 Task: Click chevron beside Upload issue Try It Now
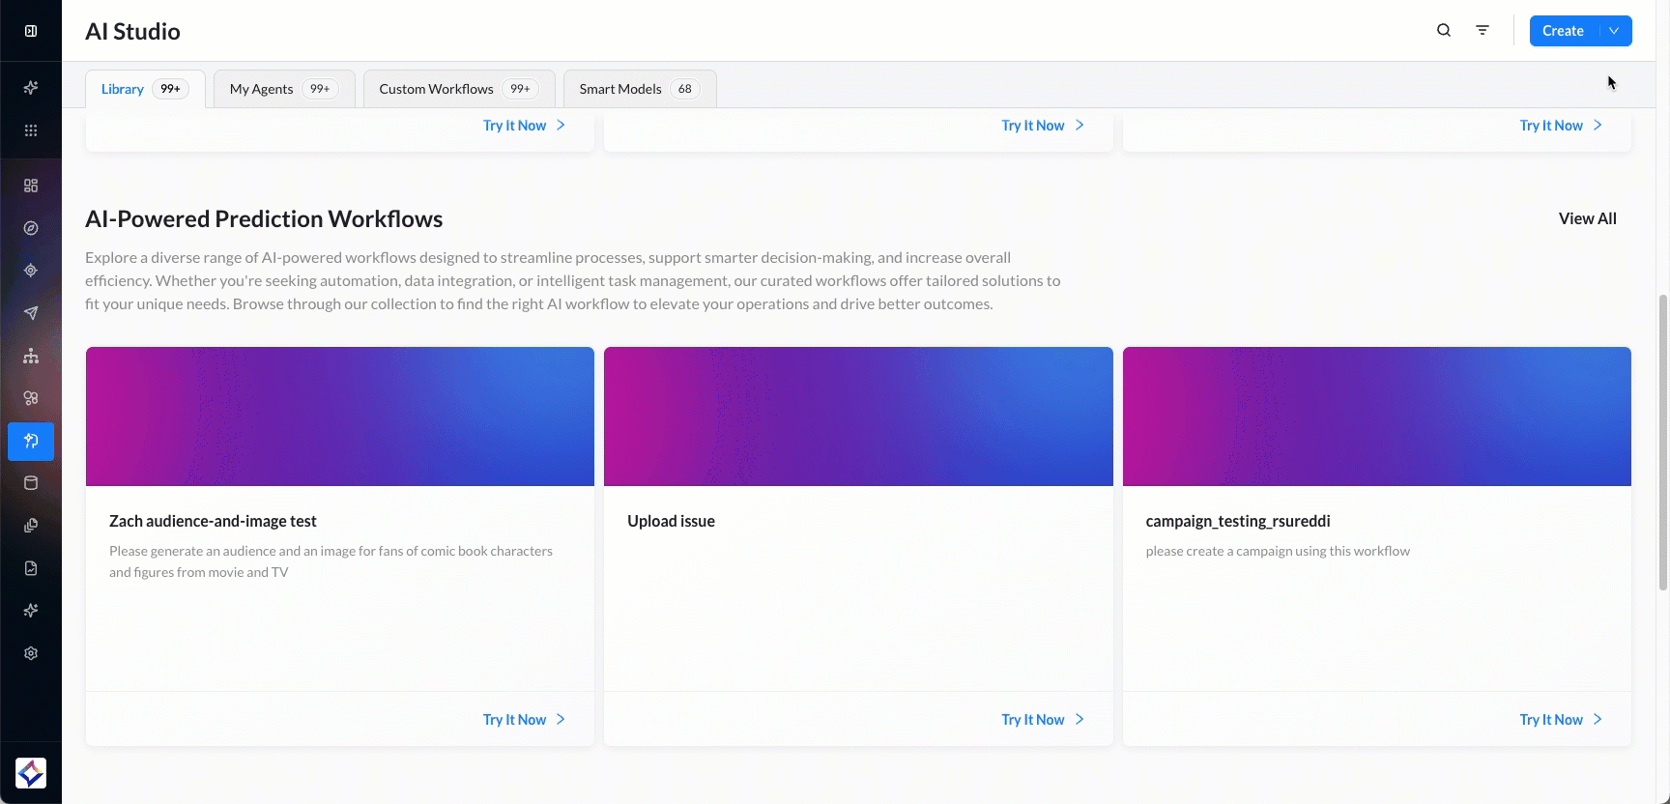[1080, 720]
